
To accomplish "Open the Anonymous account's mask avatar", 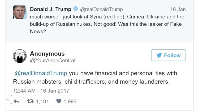I will (20, 56).
